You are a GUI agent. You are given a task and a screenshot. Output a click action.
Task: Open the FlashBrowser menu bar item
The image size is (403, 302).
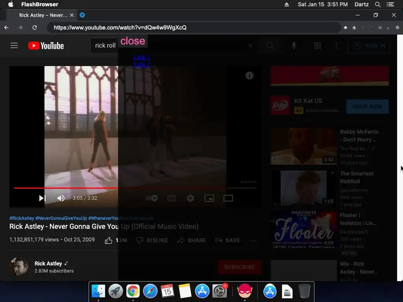pos(40,4)
